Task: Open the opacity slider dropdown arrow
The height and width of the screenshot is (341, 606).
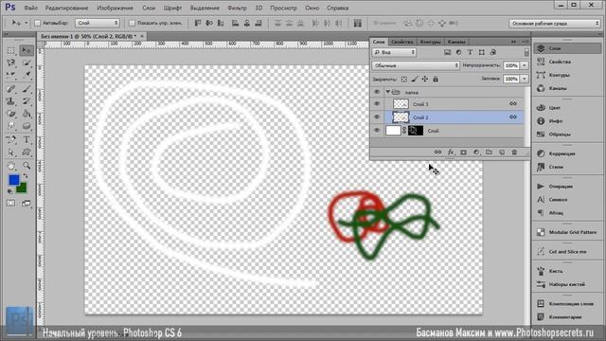Action: 525,65
